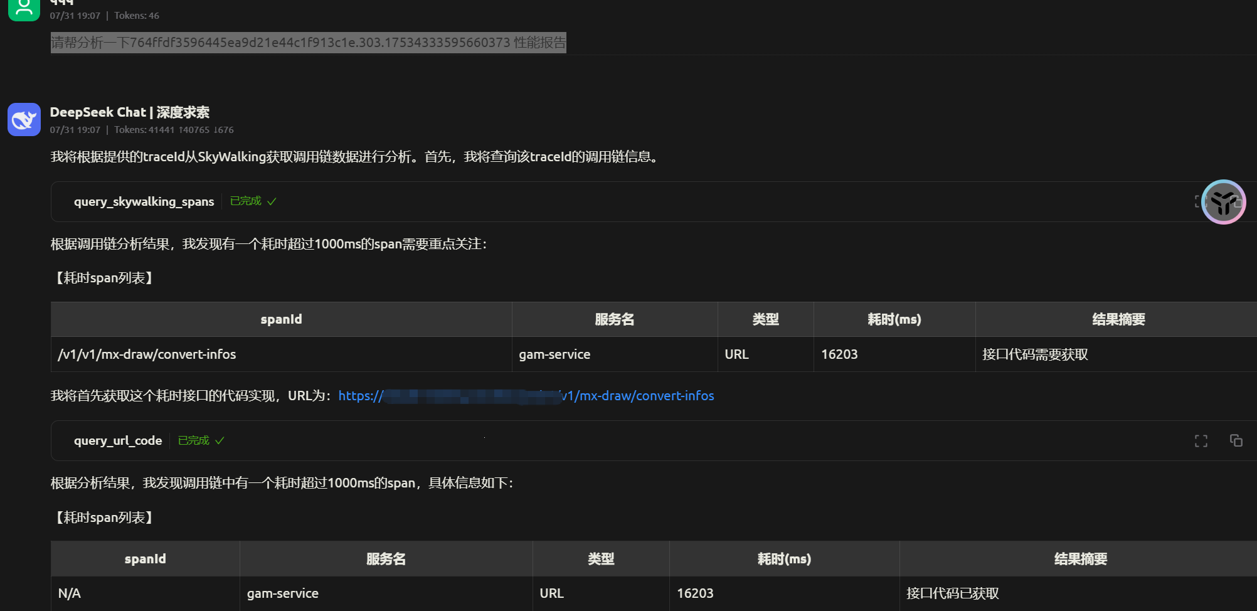Click the /v1/v1/mx-draw/convert-infos spanId cell

tap(281, 354)
